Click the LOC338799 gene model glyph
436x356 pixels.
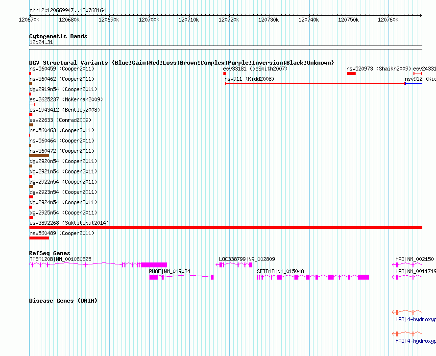(x=234, y=265)
